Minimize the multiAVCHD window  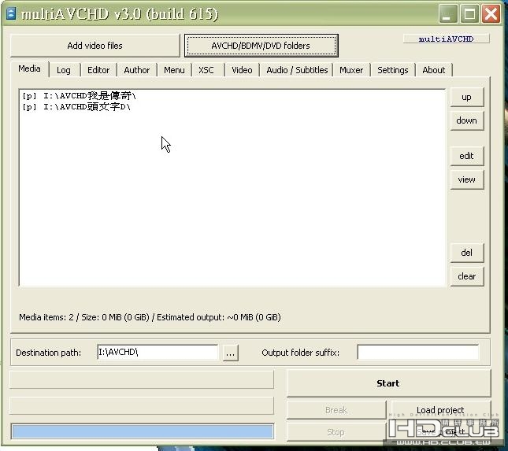pyautogui.click(x=447, y=14)
